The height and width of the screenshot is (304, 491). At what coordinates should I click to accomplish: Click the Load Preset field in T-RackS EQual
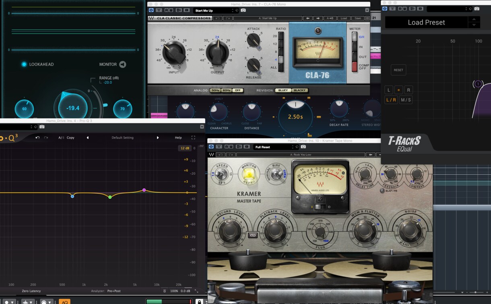(427, 23)
